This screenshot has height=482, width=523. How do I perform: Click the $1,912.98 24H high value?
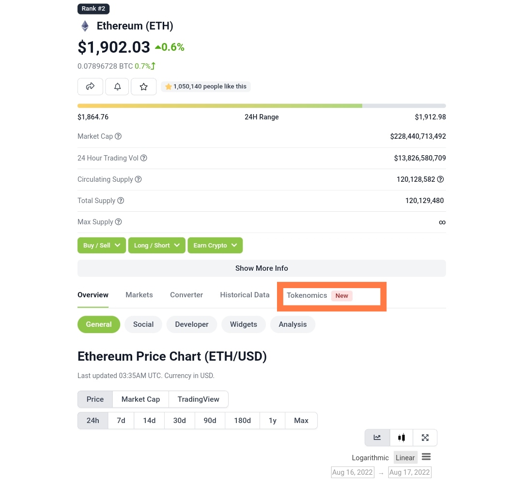pyautogui.click(x=431, y=117)
